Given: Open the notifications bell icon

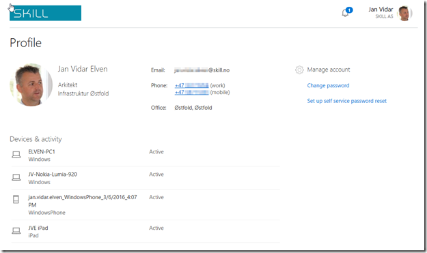Looking at the screenshot, I should pos(345,13).
